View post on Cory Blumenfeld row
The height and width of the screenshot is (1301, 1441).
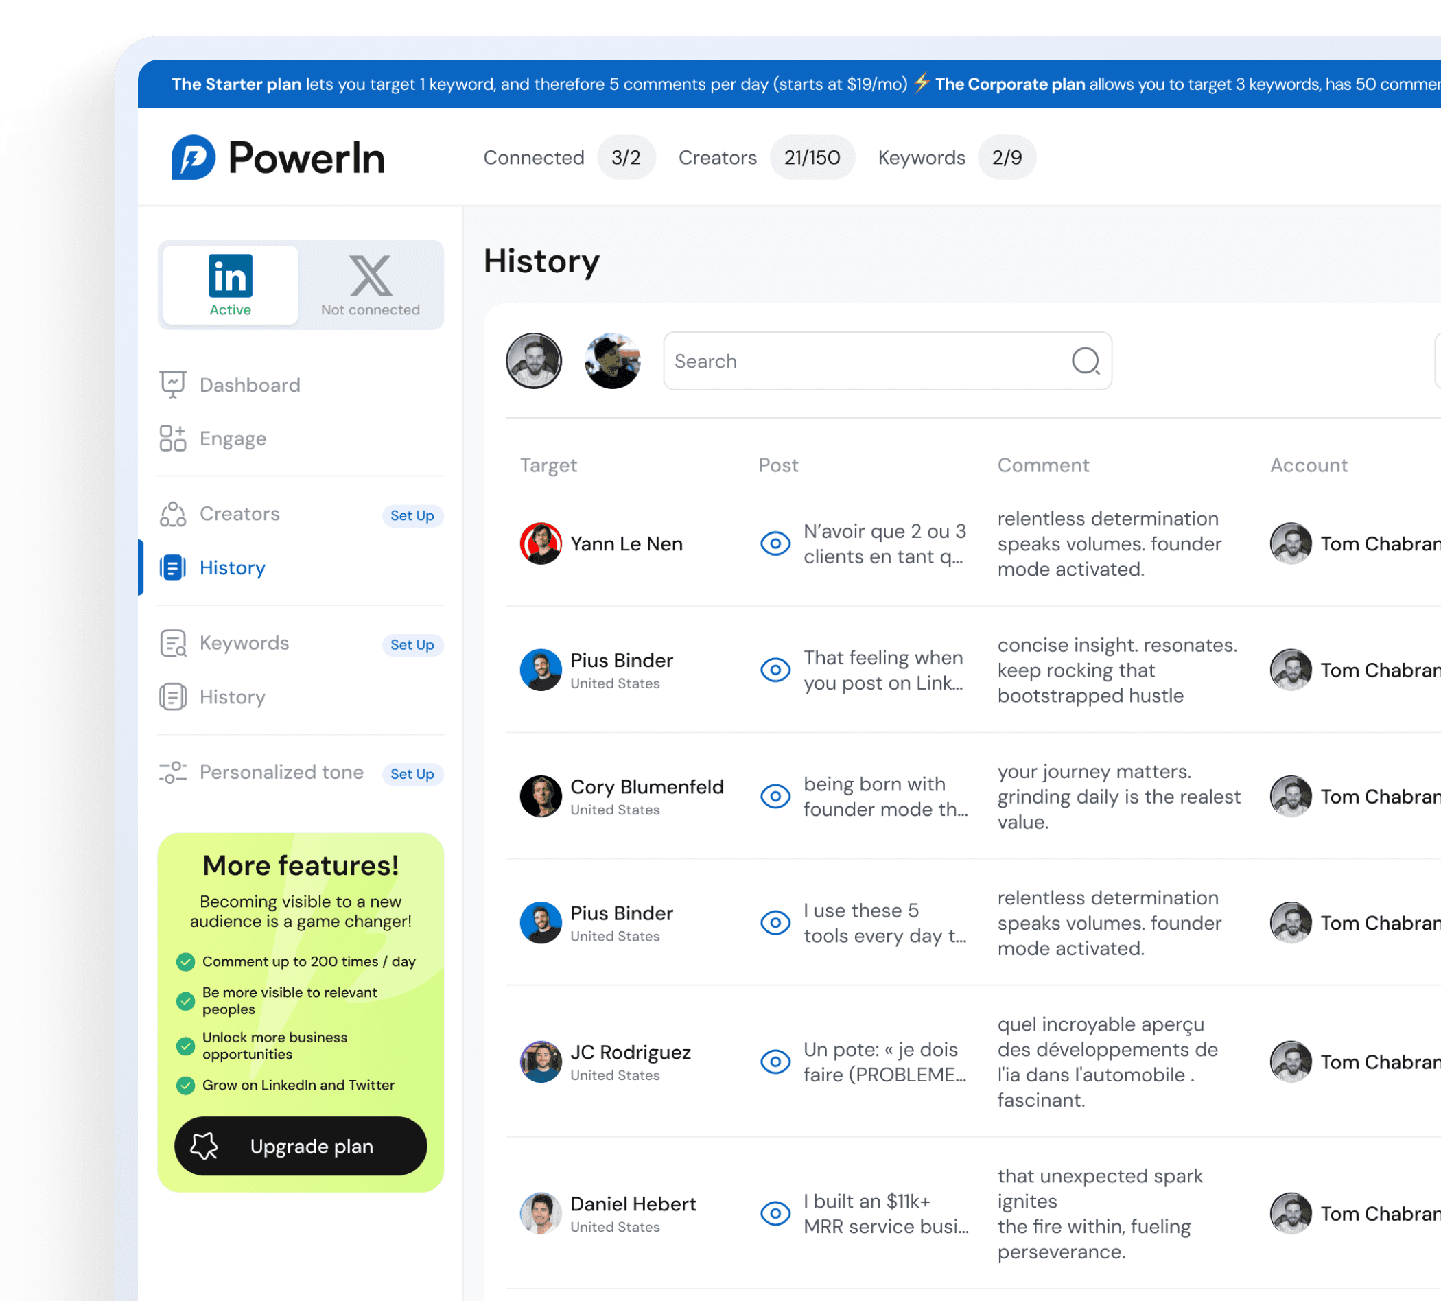click(775, 797)
